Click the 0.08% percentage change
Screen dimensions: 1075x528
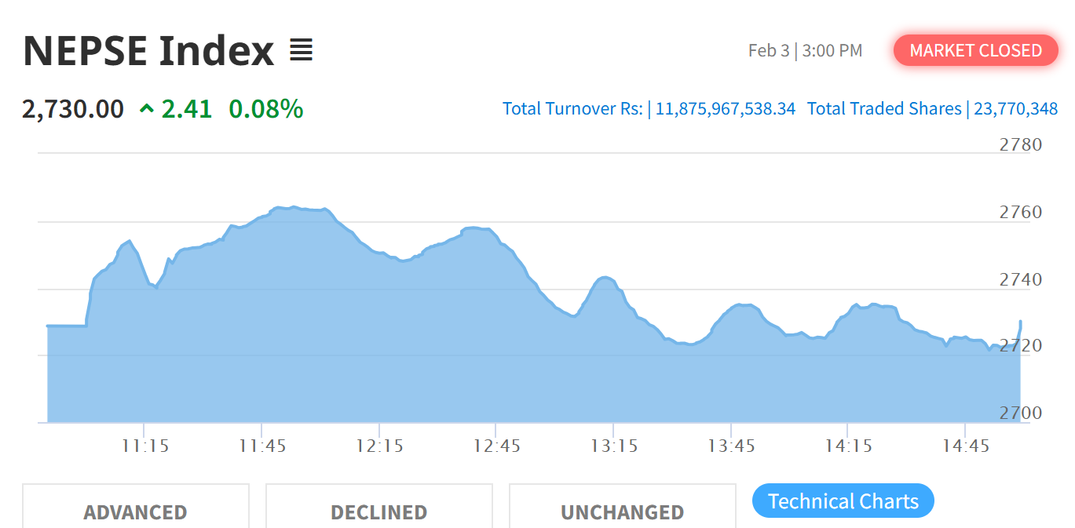(x=266, y=109)
